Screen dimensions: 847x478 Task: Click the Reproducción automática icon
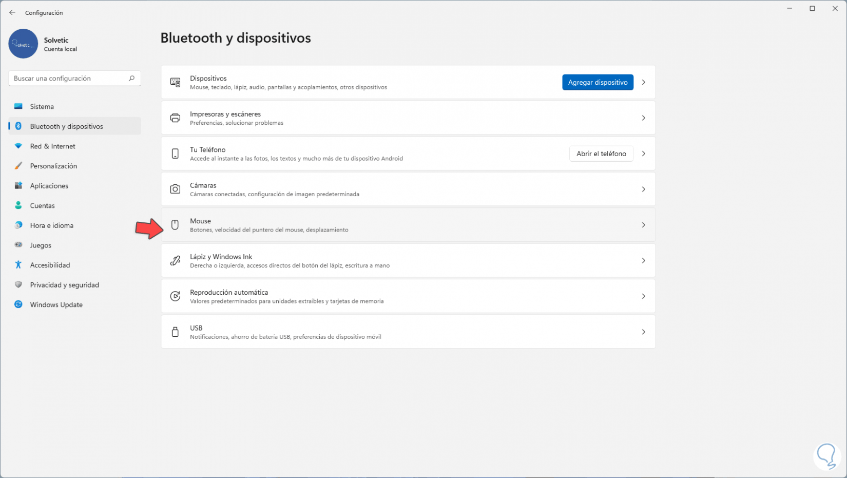tap(175, 296)
